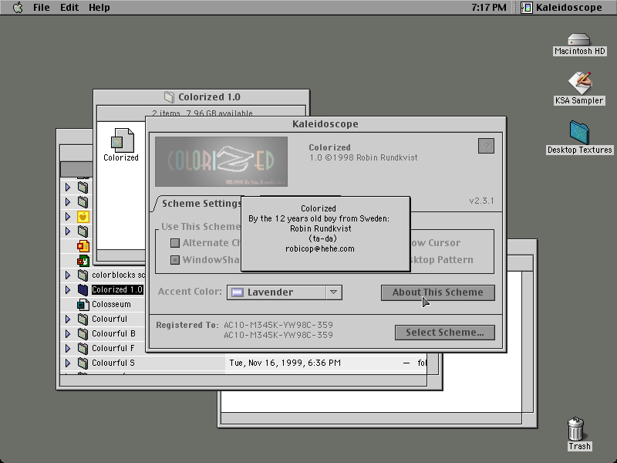Image resolution: width=617 pixels, height=463 pixels.
Task: Select the Colorized scheme file icon
Action: coord(122,140)
